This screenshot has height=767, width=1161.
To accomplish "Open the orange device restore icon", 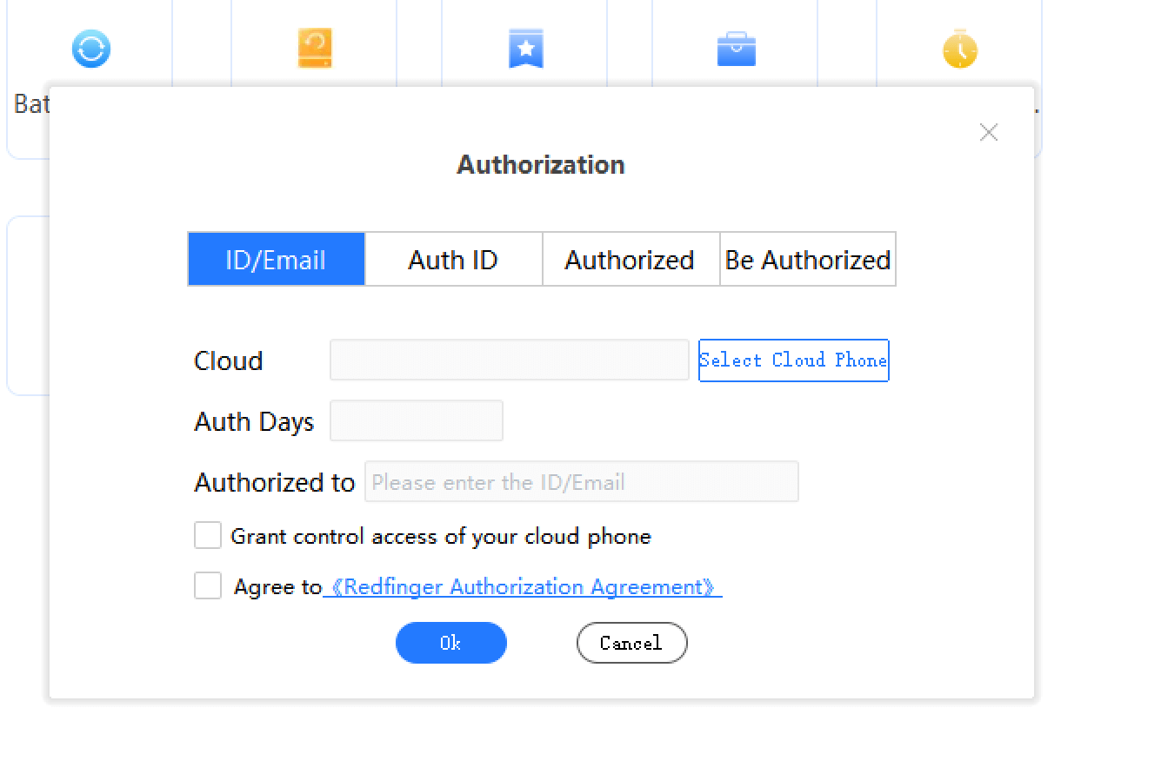I will pos(314,49).
